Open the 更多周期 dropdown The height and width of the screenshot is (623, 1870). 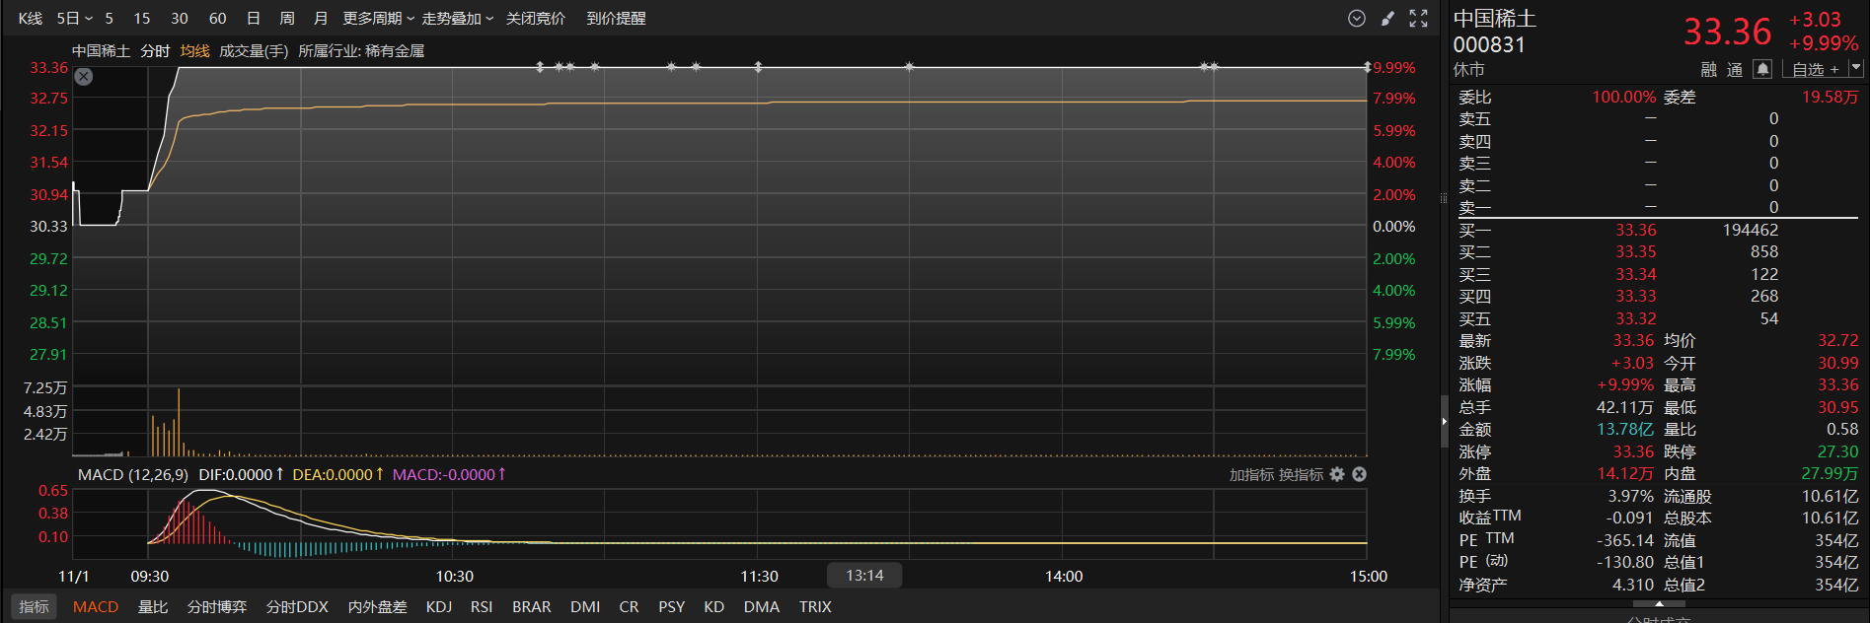(378, 19)
